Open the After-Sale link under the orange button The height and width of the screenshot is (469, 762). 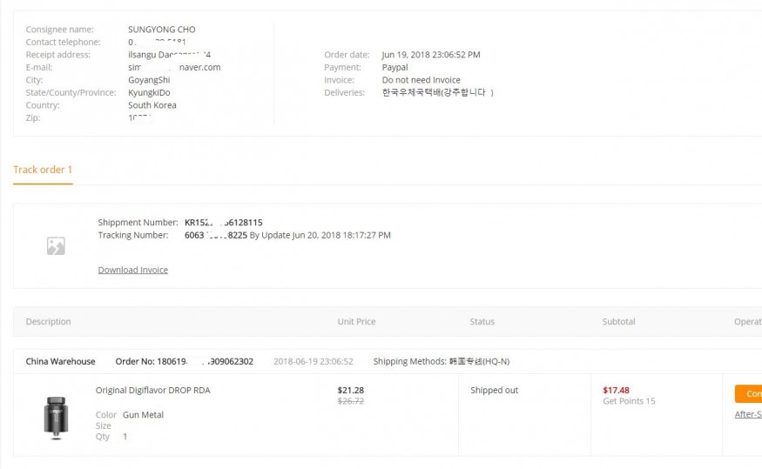pos(748,414)
